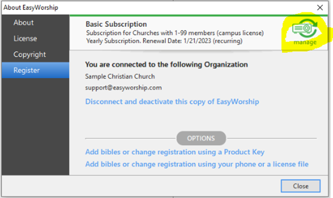Screen dimensions: 333x198
Task: Click the Basic Subscription heading
Action: tap(116, 24)
